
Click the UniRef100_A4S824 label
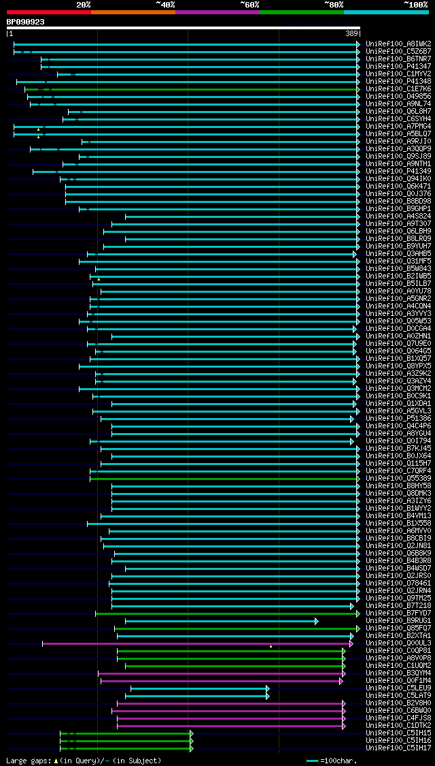pyautogui.click(x=398, y=217)
